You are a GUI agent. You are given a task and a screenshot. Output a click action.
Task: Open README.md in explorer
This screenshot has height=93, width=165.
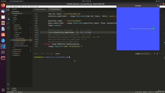click(x=16, y=55)
